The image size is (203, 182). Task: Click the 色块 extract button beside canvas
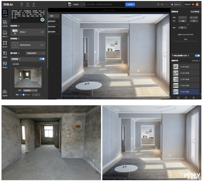(53, 27)
